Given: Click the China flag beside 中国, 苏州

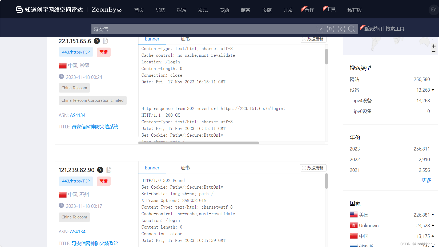Looking at the screenshot, I should [63, 194].
